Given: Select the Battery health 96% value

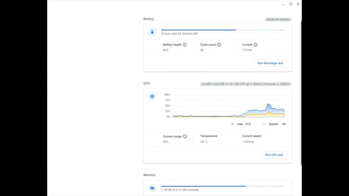Looking at the screenshot, I should pos(166,50).
